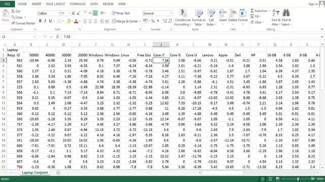325x182 pixels.
Task: Open Conditional Formatting
Action: (x=183, y=18)
